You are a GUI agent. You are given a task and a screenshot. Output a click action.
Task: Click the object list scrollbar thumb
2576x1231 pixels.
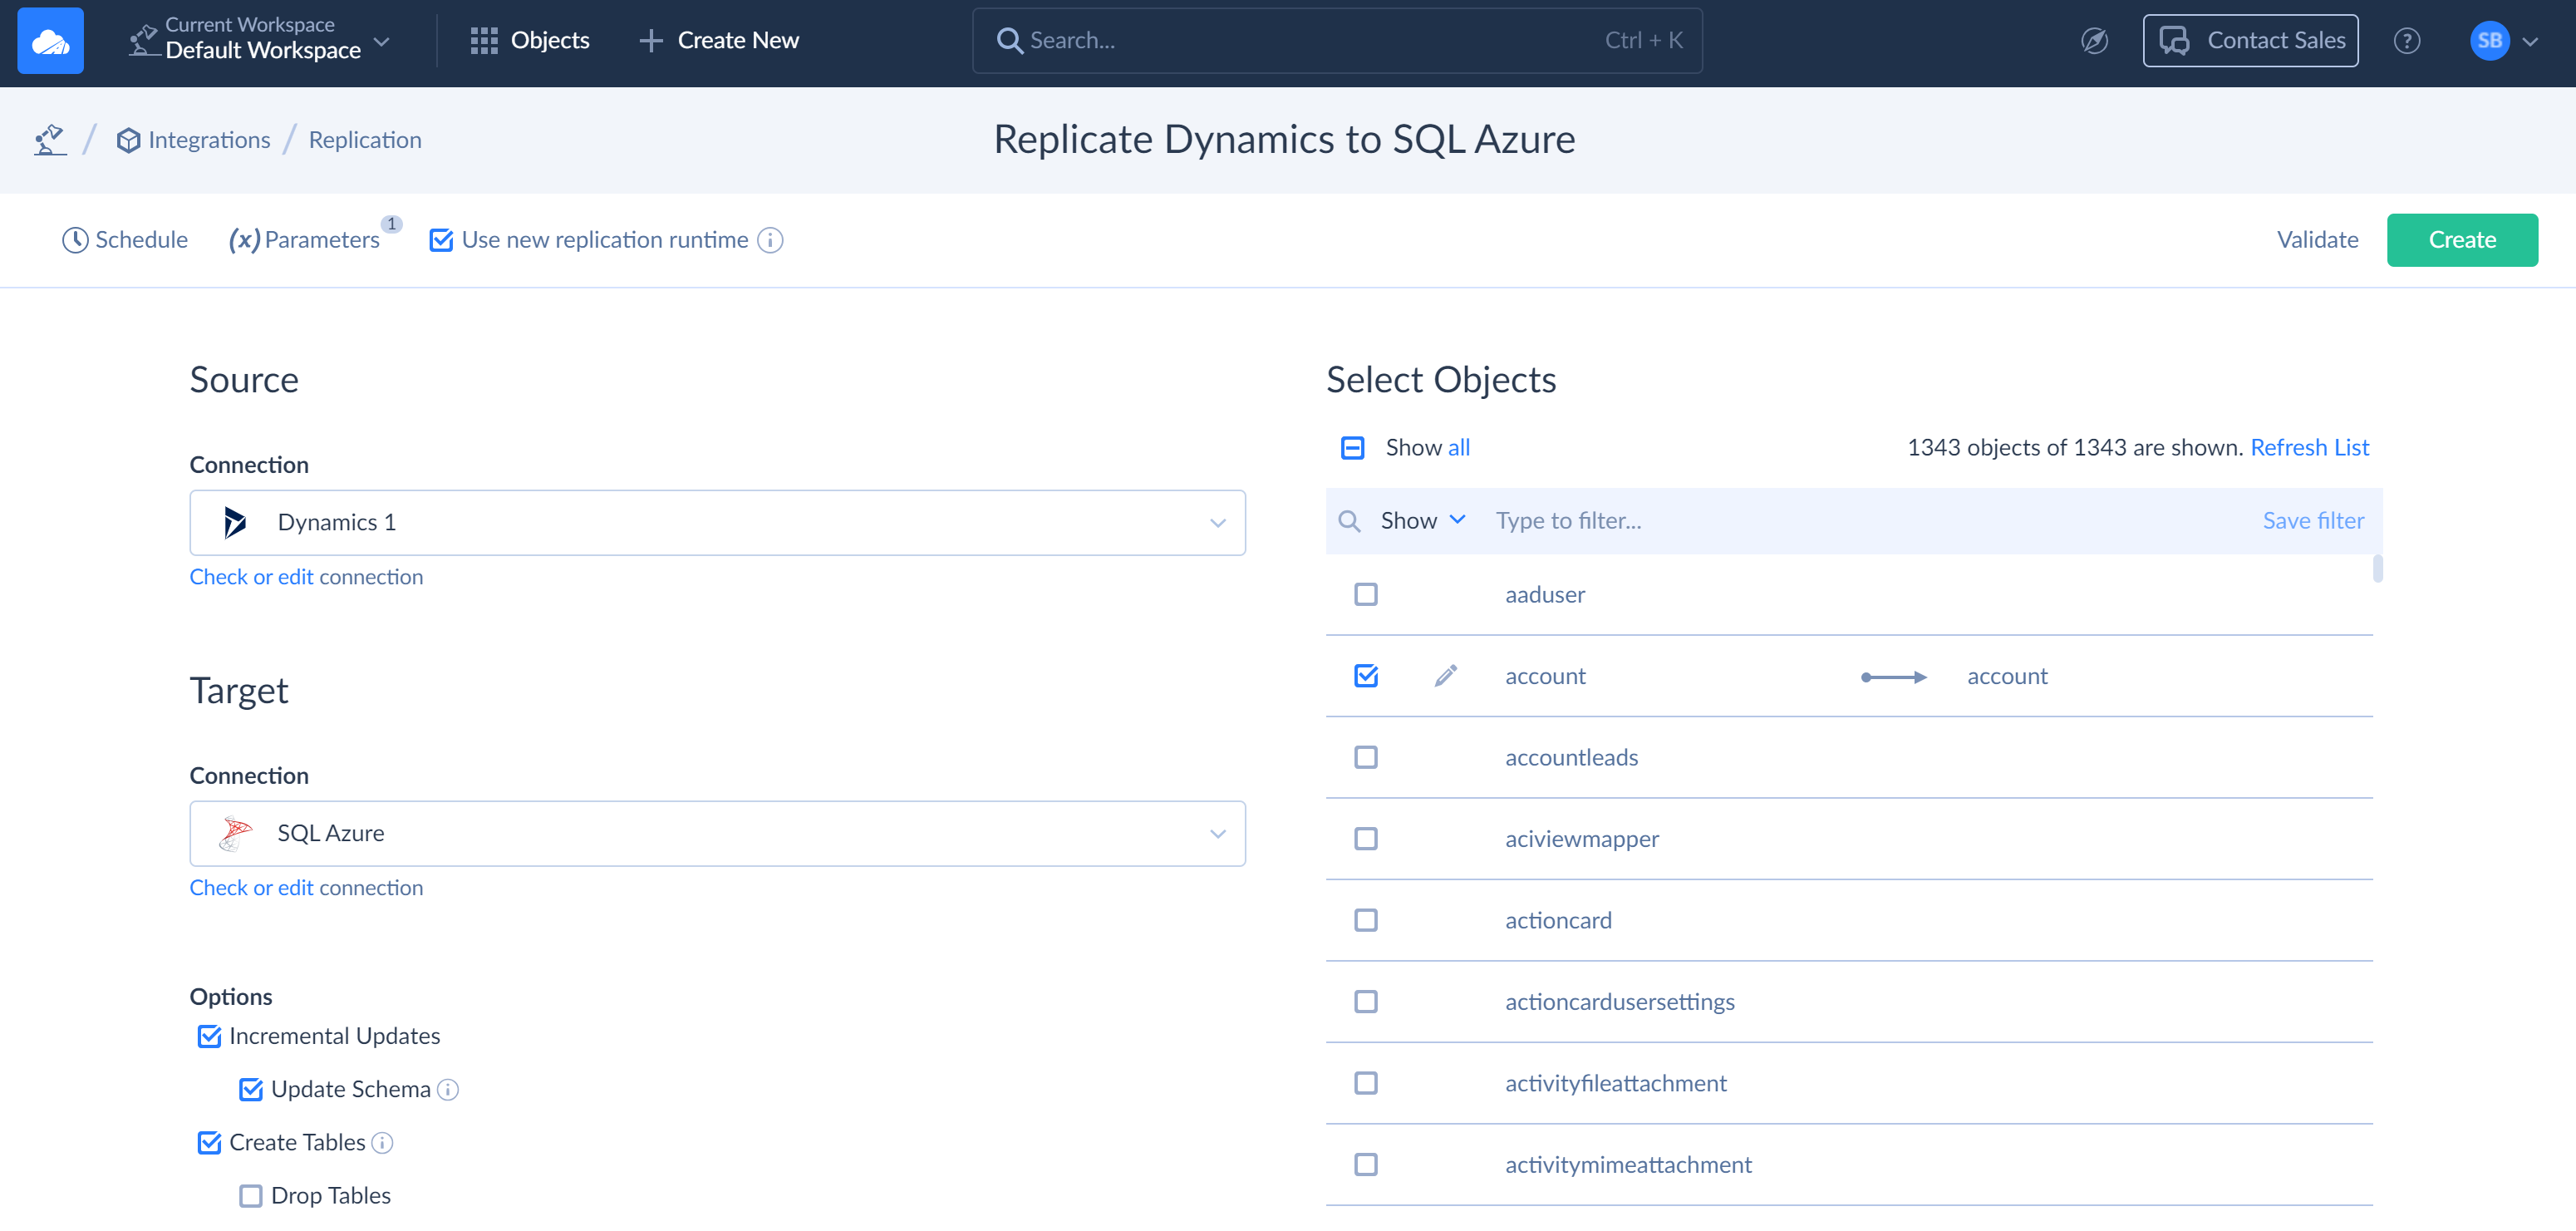click(x=2377, y=568)
